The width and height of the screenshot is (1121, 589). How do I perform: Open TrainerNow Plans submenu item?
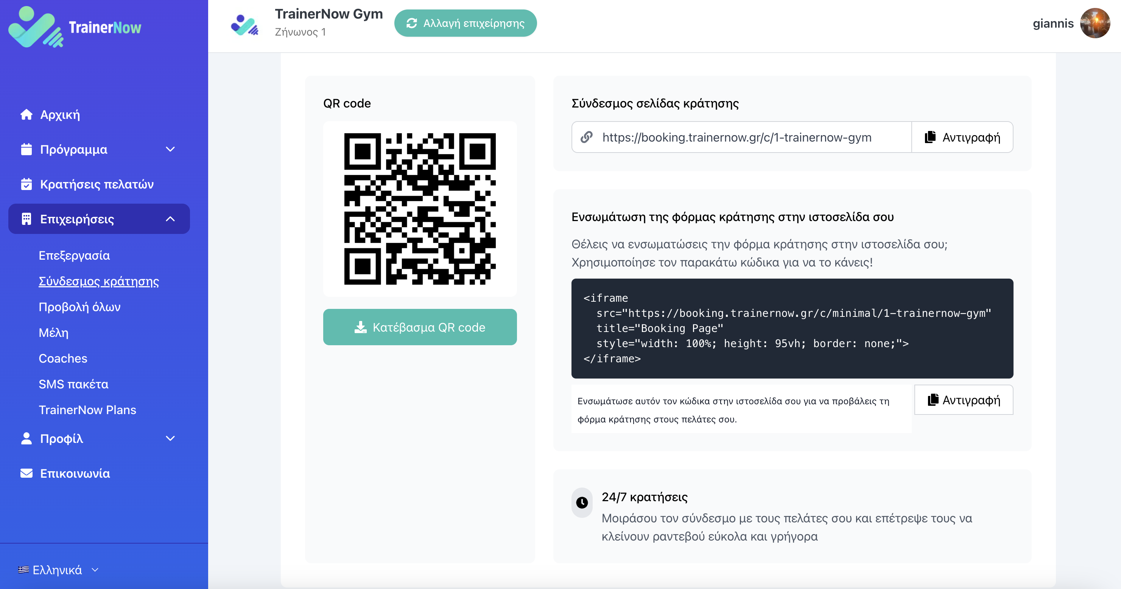tap(87, 410)
